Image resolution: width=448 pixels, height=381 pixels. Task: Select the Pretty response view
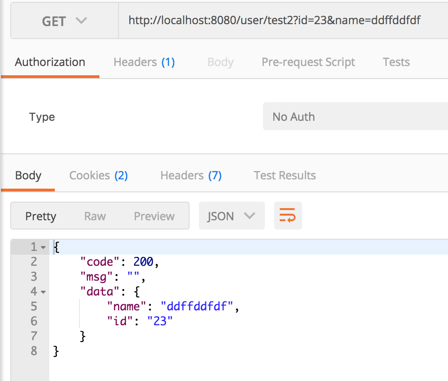tap(40, 216)
